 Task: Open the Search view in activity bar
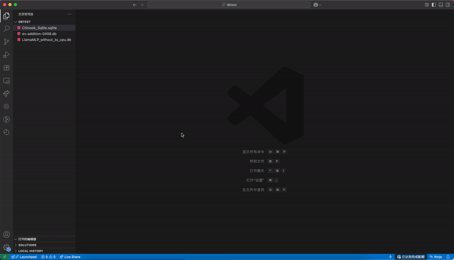6,29
